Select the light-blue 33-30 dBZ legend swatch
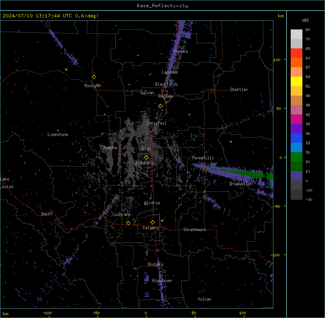325x318 pixels. point(296,148)
